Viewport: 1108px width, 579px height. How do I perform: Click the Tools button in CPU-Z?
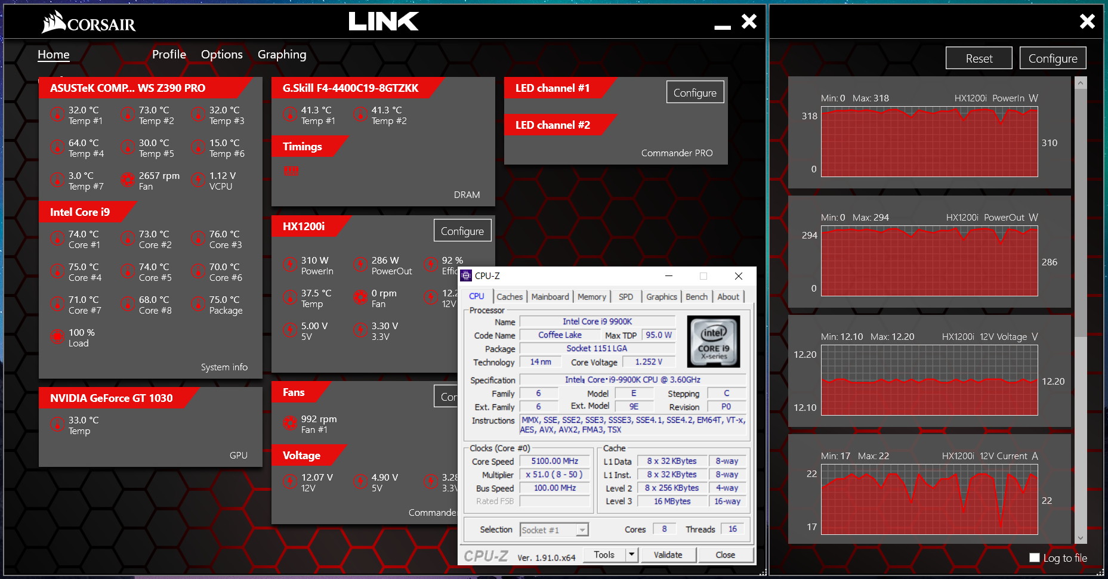click(604, 555)
